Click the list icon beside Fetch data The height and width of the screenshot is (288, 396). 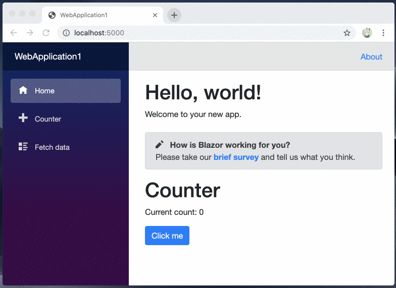[23, 146]
